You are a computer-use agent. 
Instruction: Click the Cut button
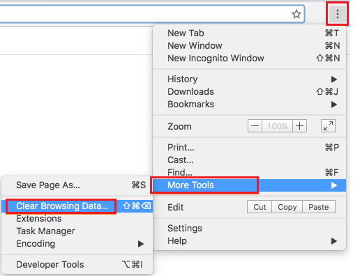pyautogui.click(x=260, y=207)
